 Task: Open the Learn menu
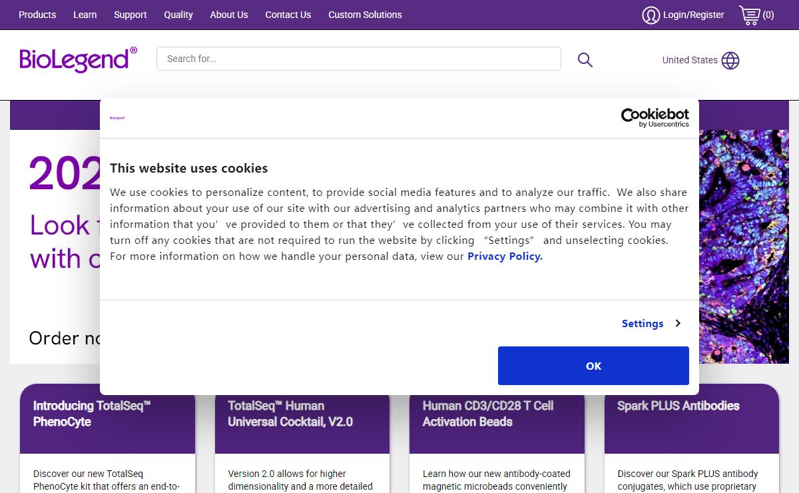(x=85, y=15)
